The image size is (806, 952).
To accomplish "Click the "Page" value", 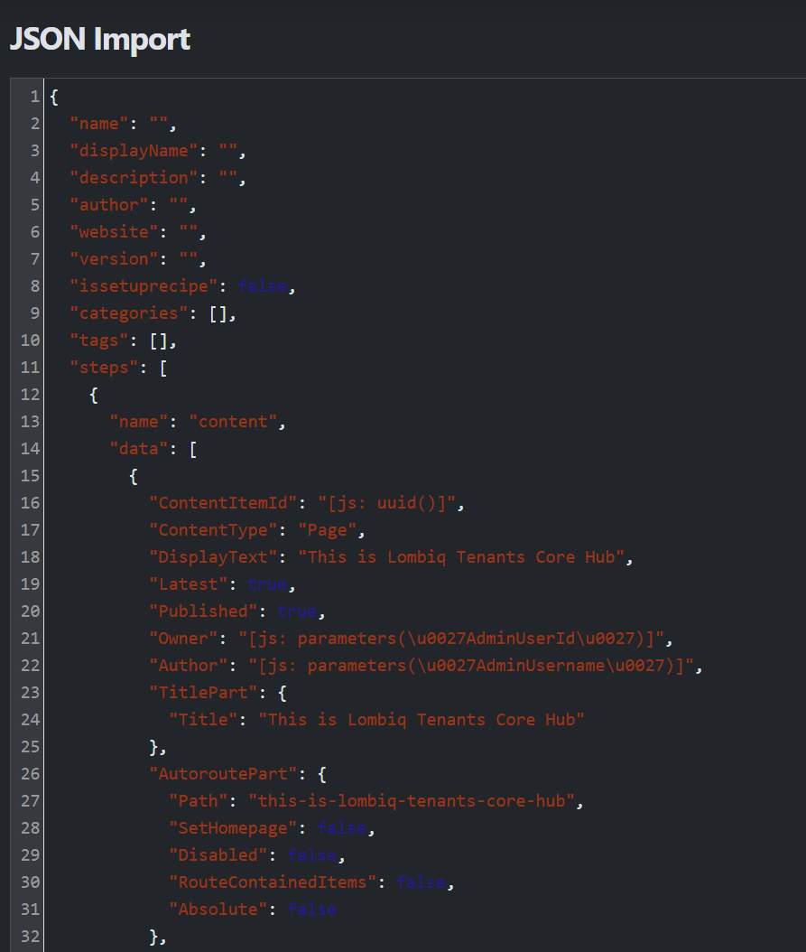I will point(327,530).
